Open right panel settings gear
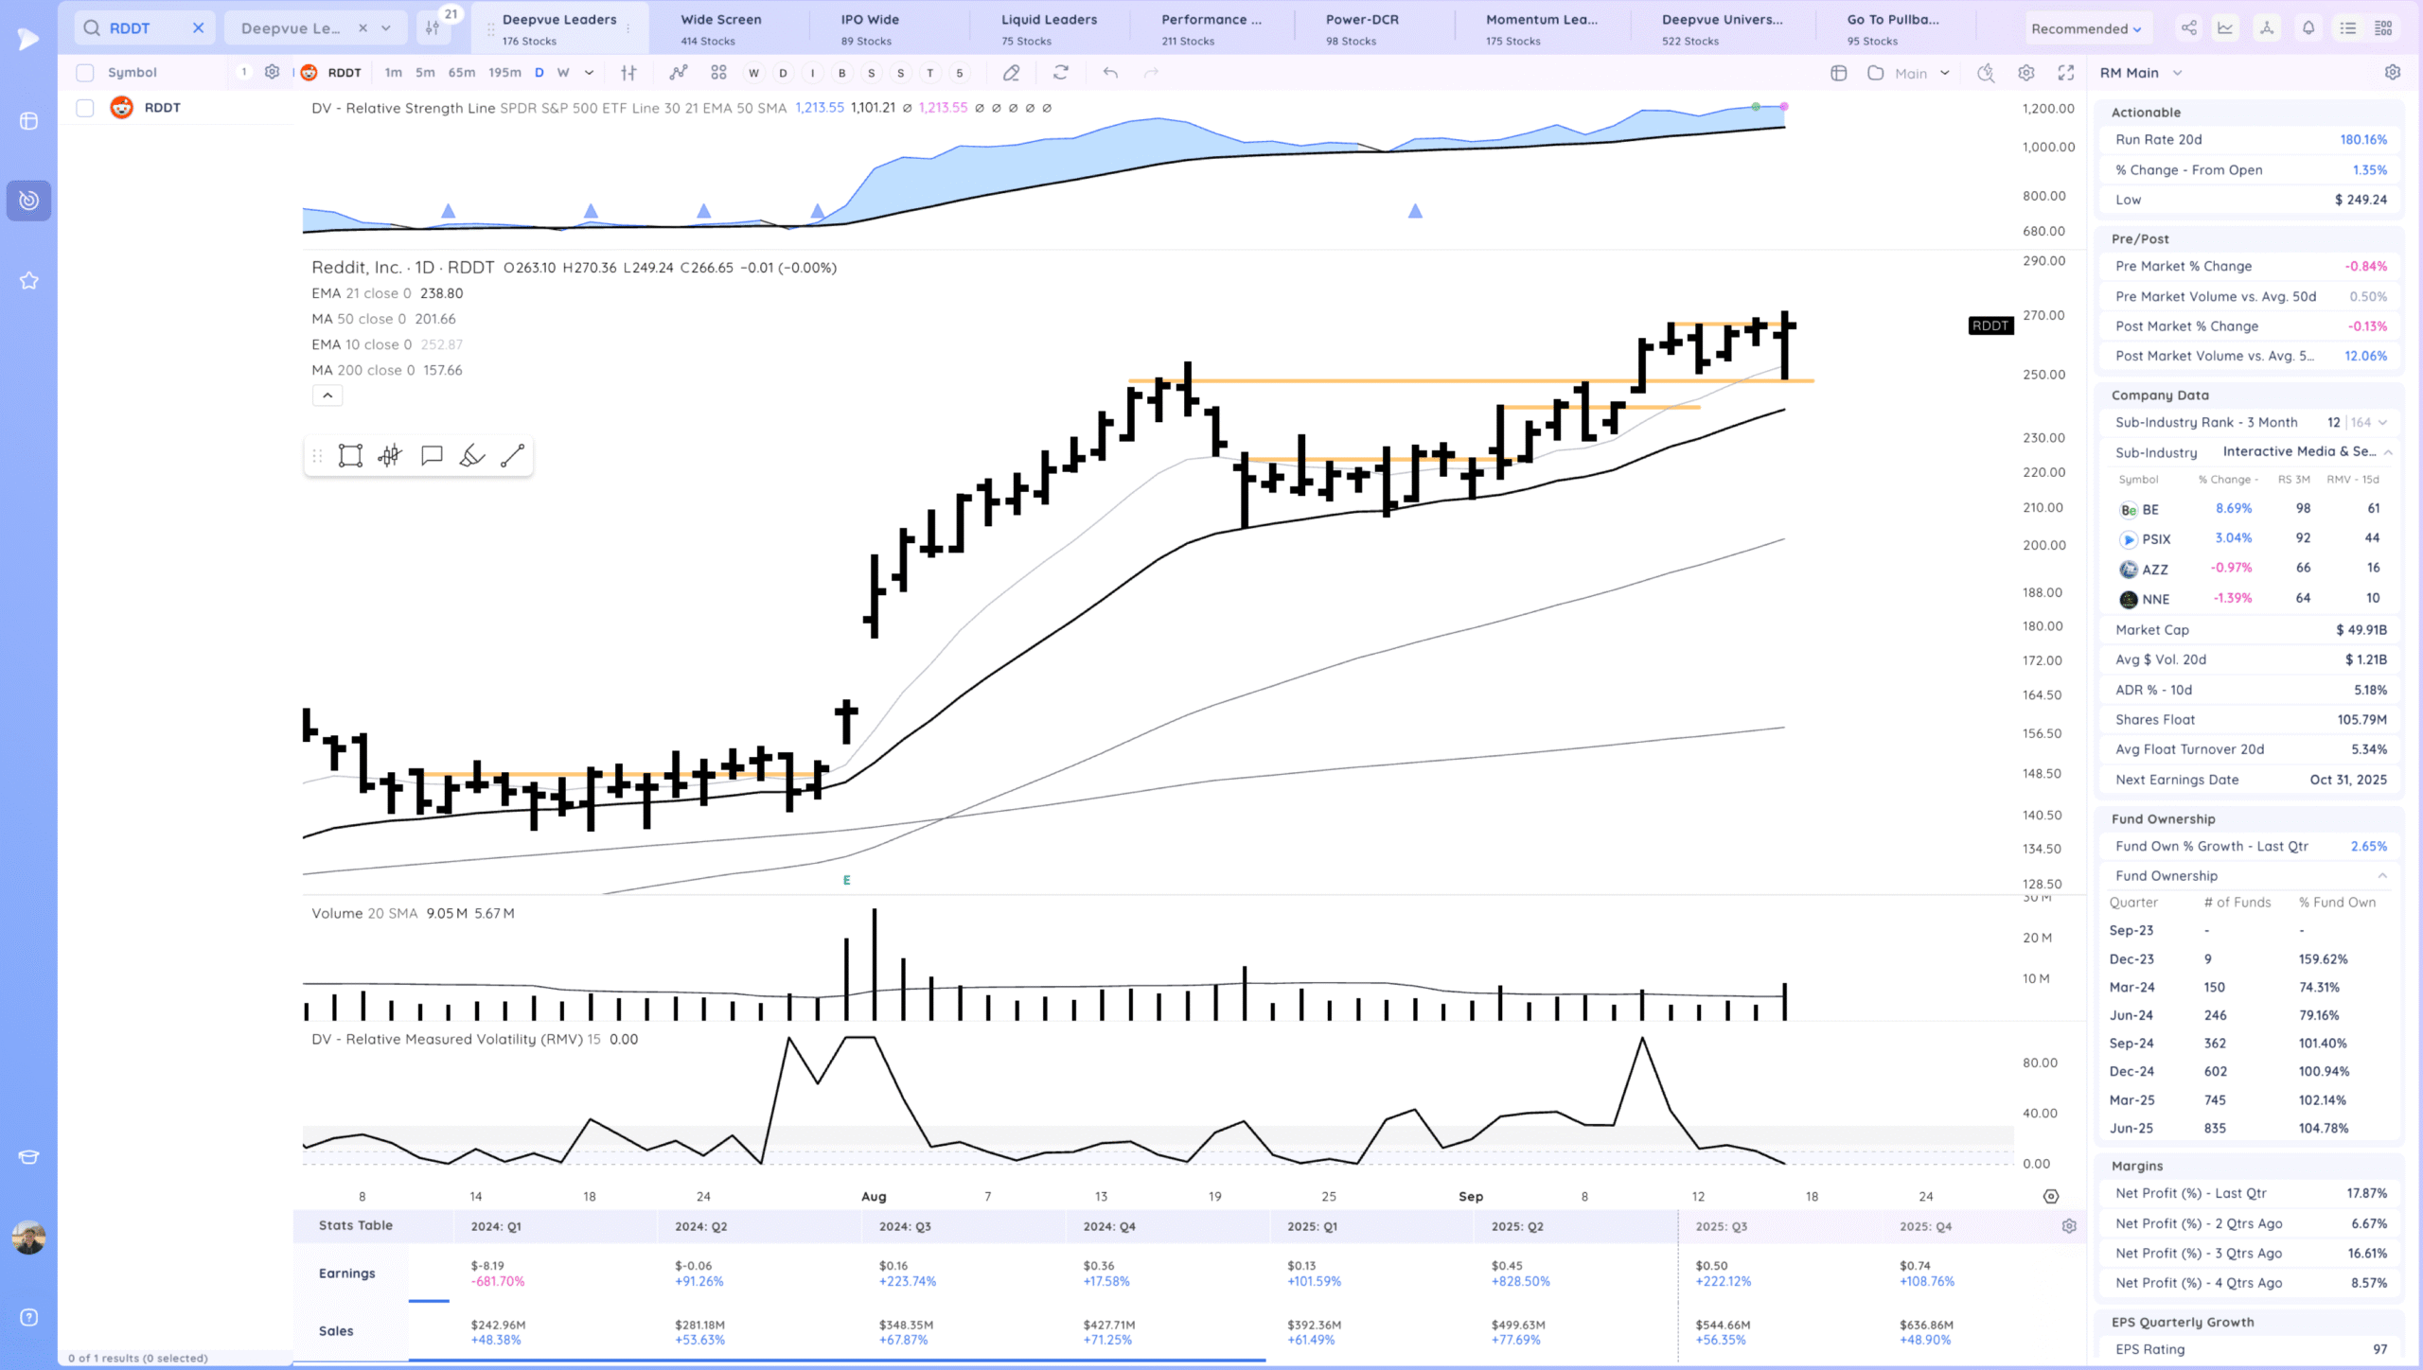Viewport: 2423px width, 1370px height. point(2393,73)
